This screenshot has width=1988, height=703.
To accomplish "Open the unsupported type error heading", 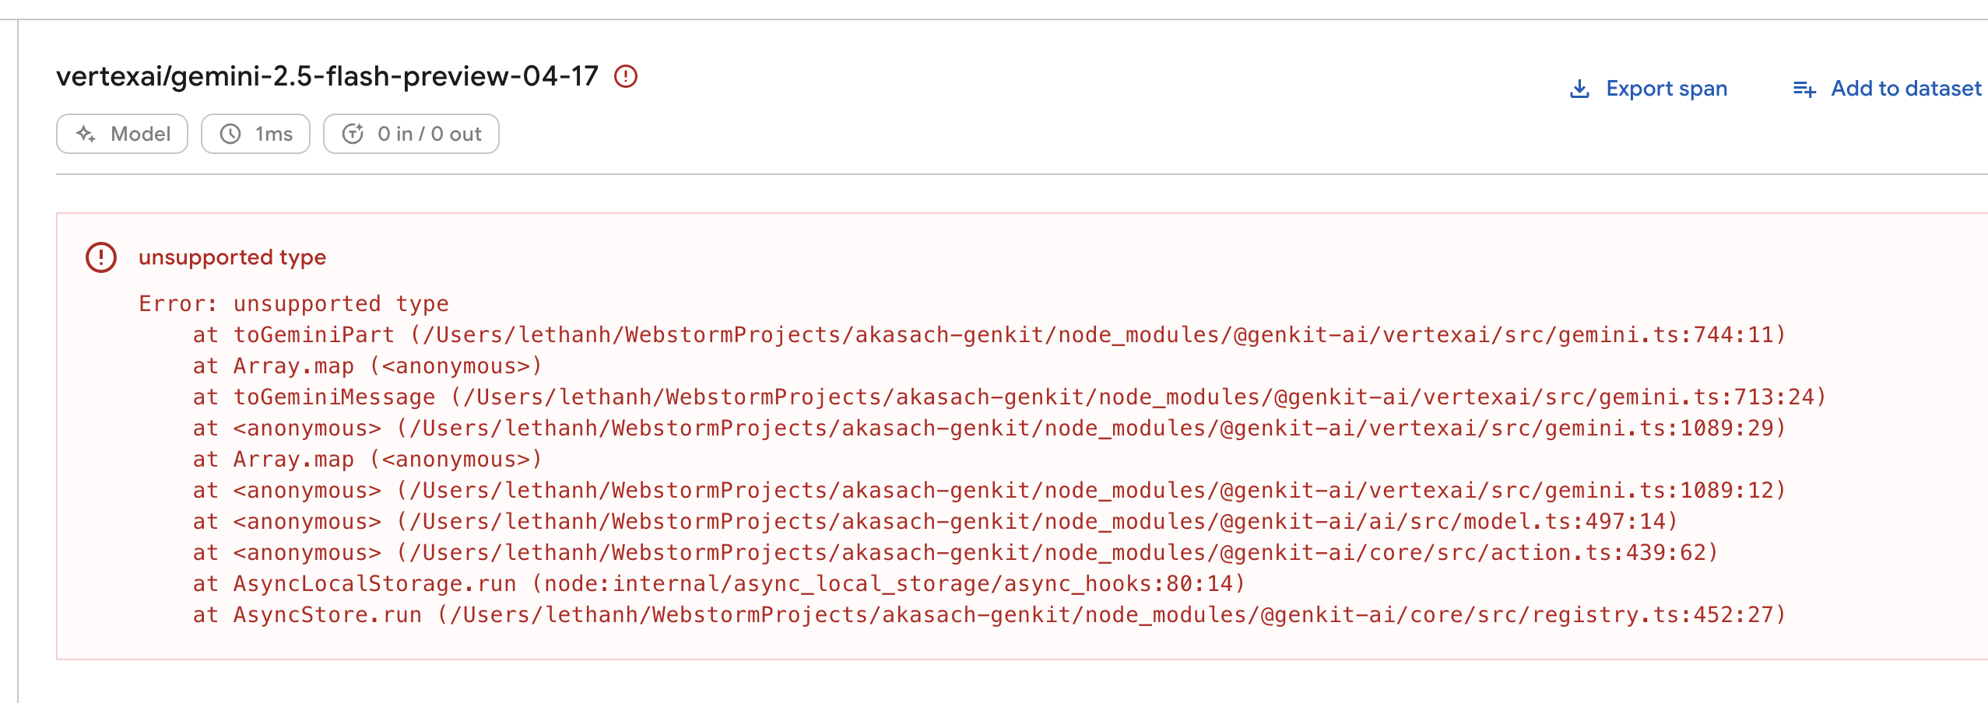I will point(232,257).
